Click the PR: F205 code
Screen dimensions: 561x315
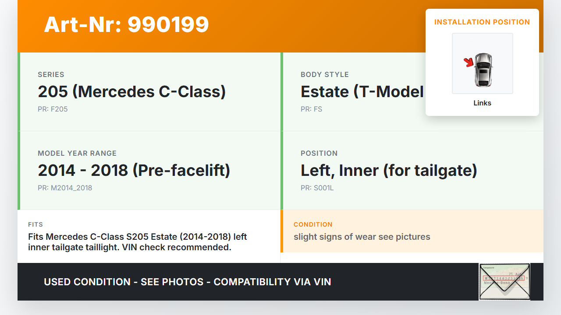pos(53,109)
